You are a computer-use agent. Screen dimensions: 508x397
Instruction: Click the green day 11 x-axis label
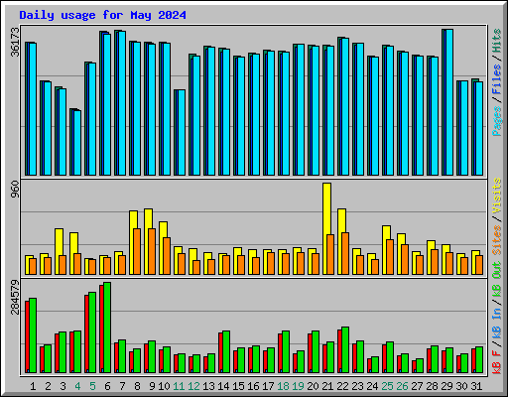pyautogui.click(x=179, y=386)
